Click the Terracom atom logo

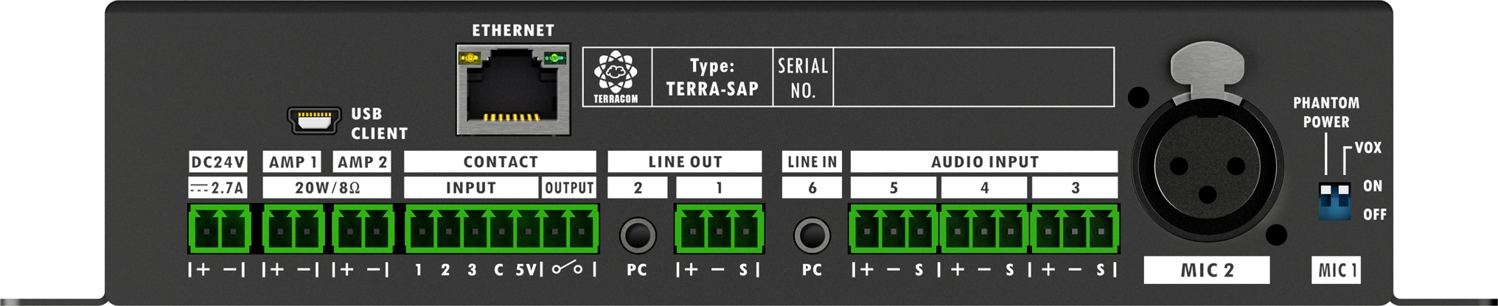(616, 72)
